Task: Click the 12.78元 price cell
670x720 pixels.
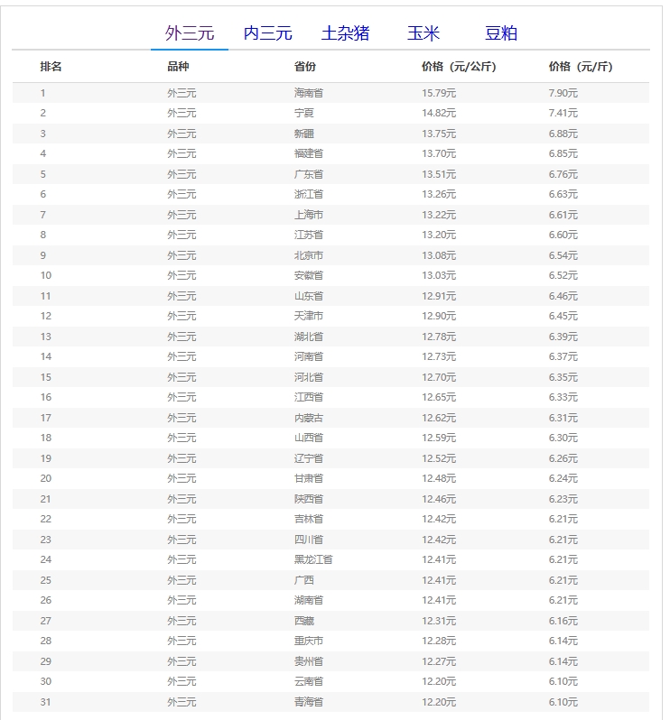Action: 439,337
